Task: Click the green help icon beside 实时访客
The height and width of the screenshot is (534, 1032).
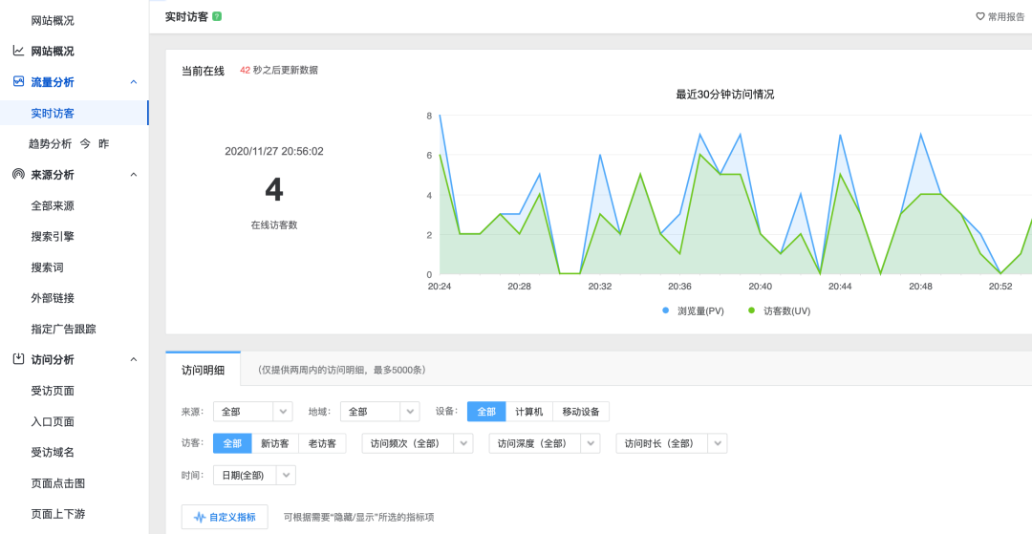Action: point(217,16)
